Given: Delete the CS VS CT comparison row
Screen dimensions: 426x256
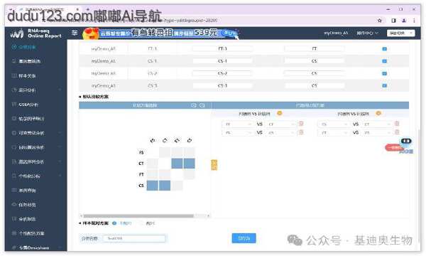Looking at the screenshot, I should pos(397,124).
